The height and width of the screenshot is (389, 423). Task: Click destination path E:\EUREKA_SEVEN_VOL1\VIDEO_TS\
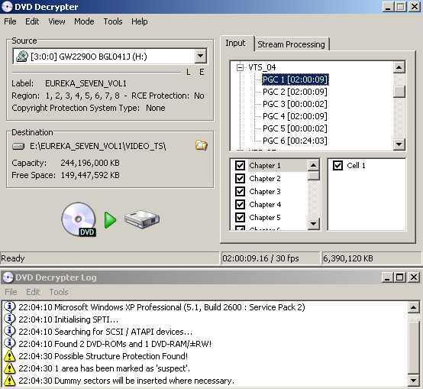pyautogui.click(x=98, y=146)
